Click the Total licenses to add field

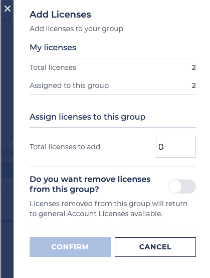176,147
